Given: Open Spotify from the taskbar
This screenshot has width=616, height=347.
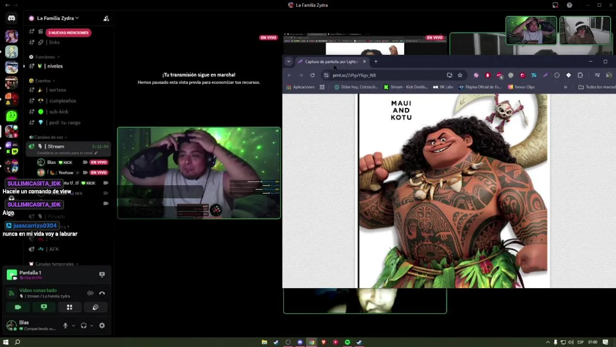Looking at the screenshot, I should click(347, 342).
